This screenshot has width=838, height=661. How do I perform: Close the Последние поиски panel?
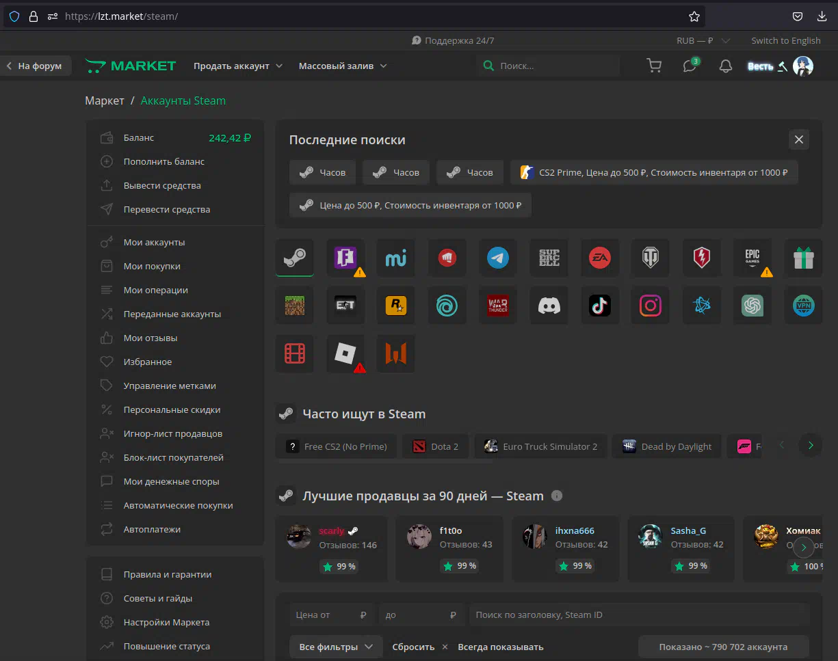[798, 139]
